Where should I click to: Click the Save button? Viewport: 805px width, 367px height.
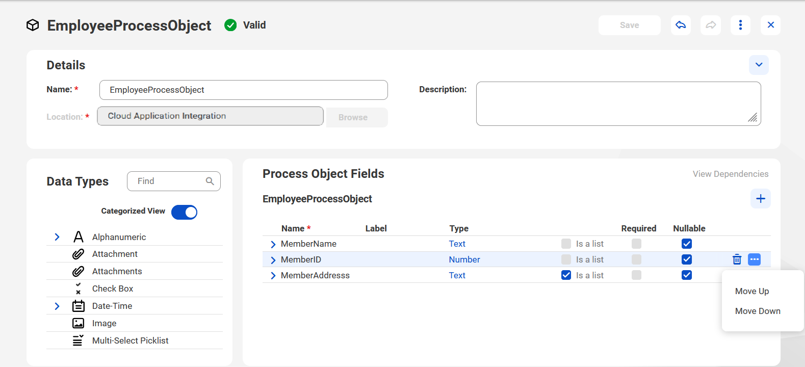click(630, 25)
